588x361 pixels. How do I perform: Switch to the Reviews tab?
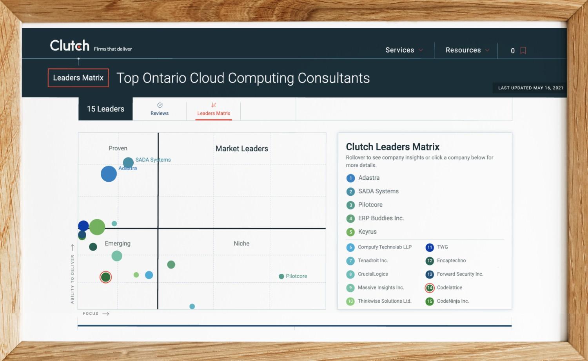coord(160,109)
